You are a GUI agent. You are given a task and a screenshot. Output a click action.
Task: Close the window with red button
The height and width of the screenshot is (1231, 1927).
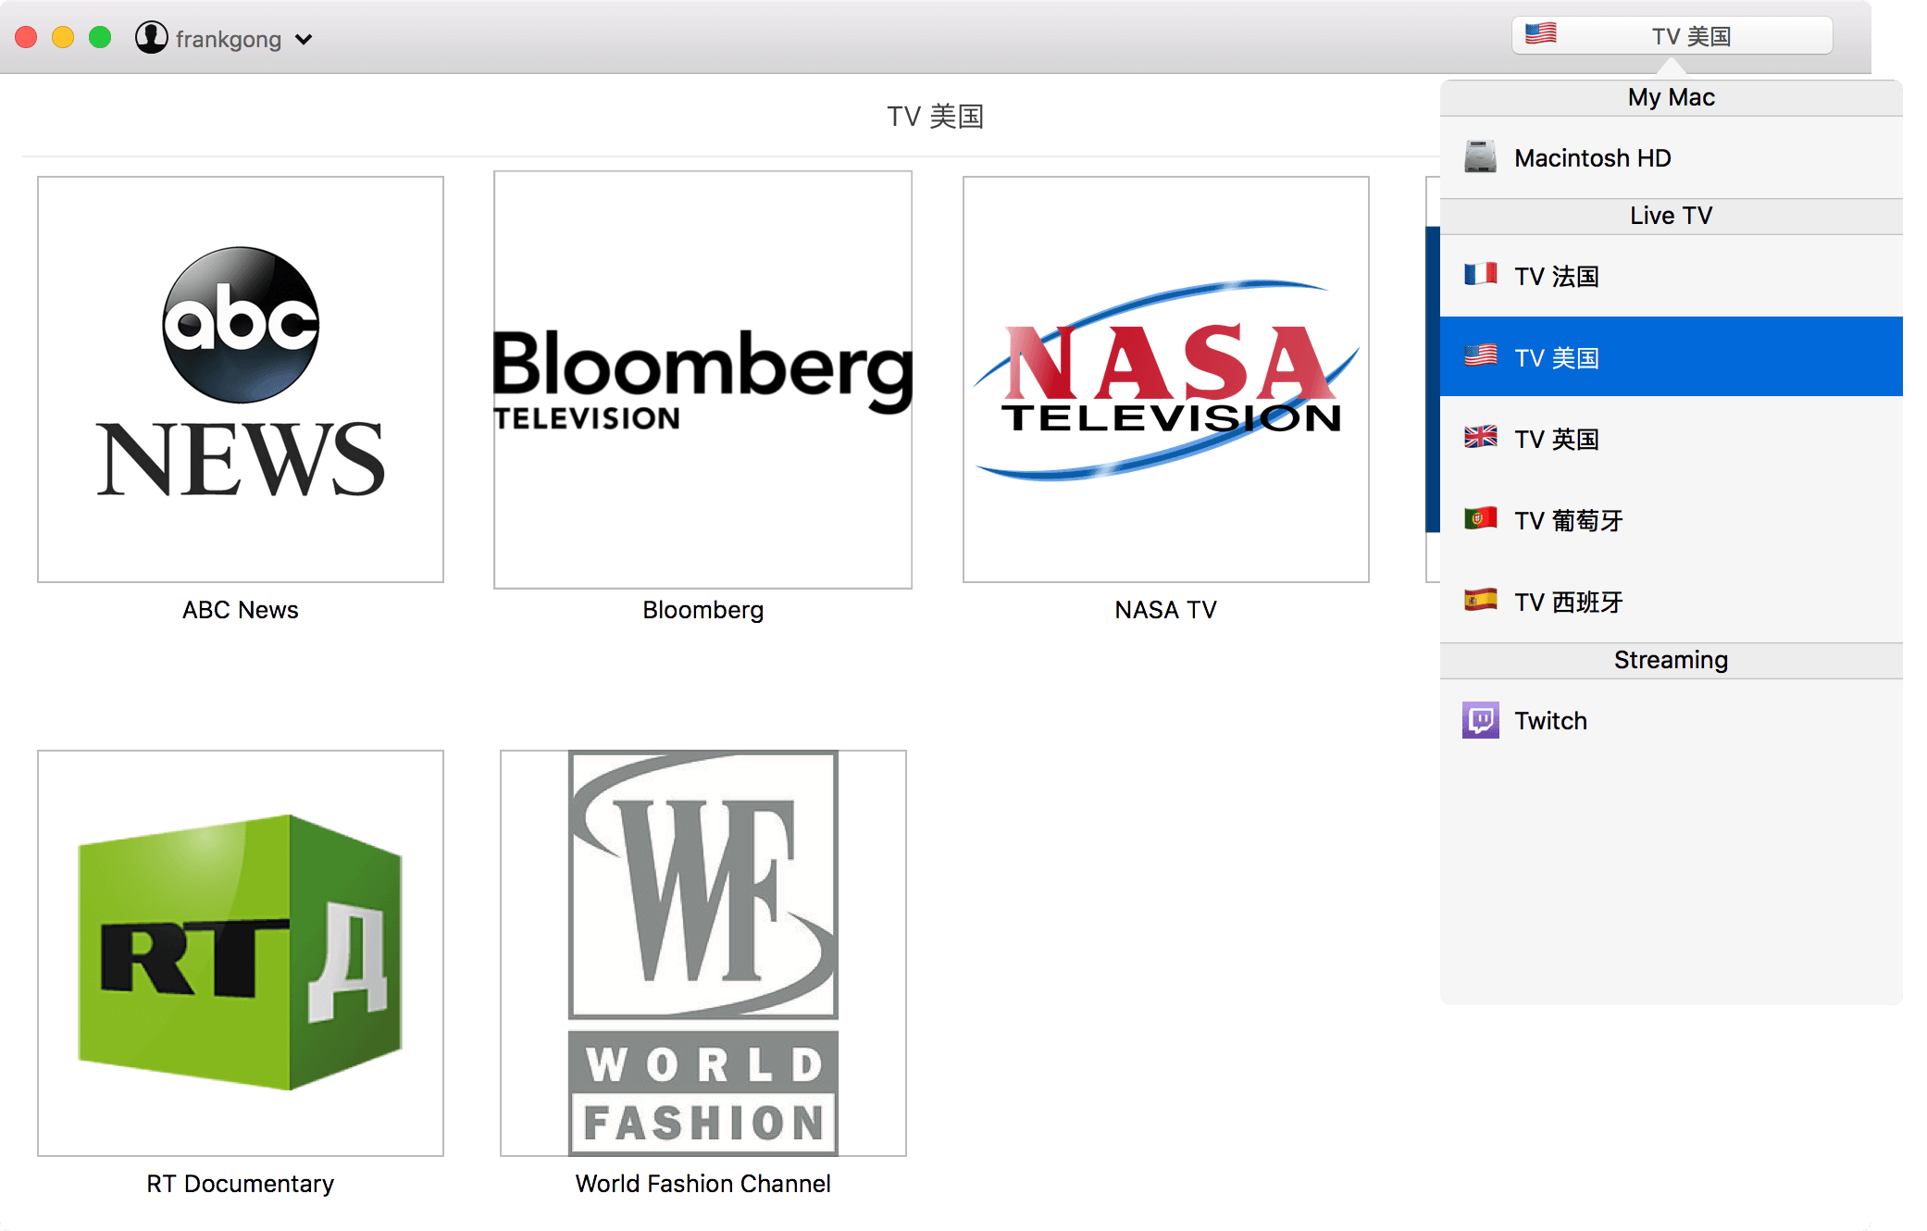point(26,38)
